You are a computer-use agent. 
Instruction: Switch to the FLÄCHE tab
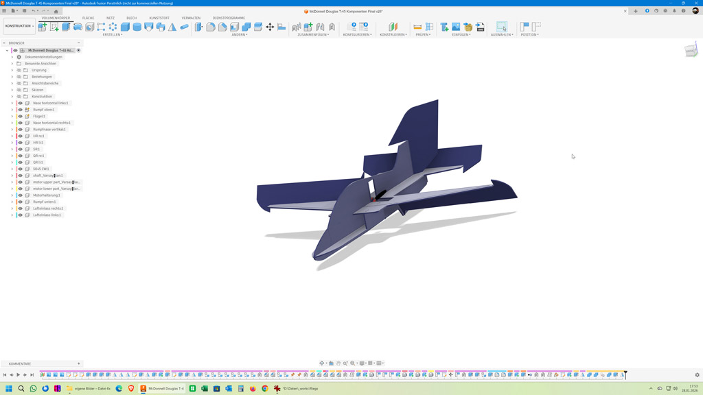tap(88, 18)
